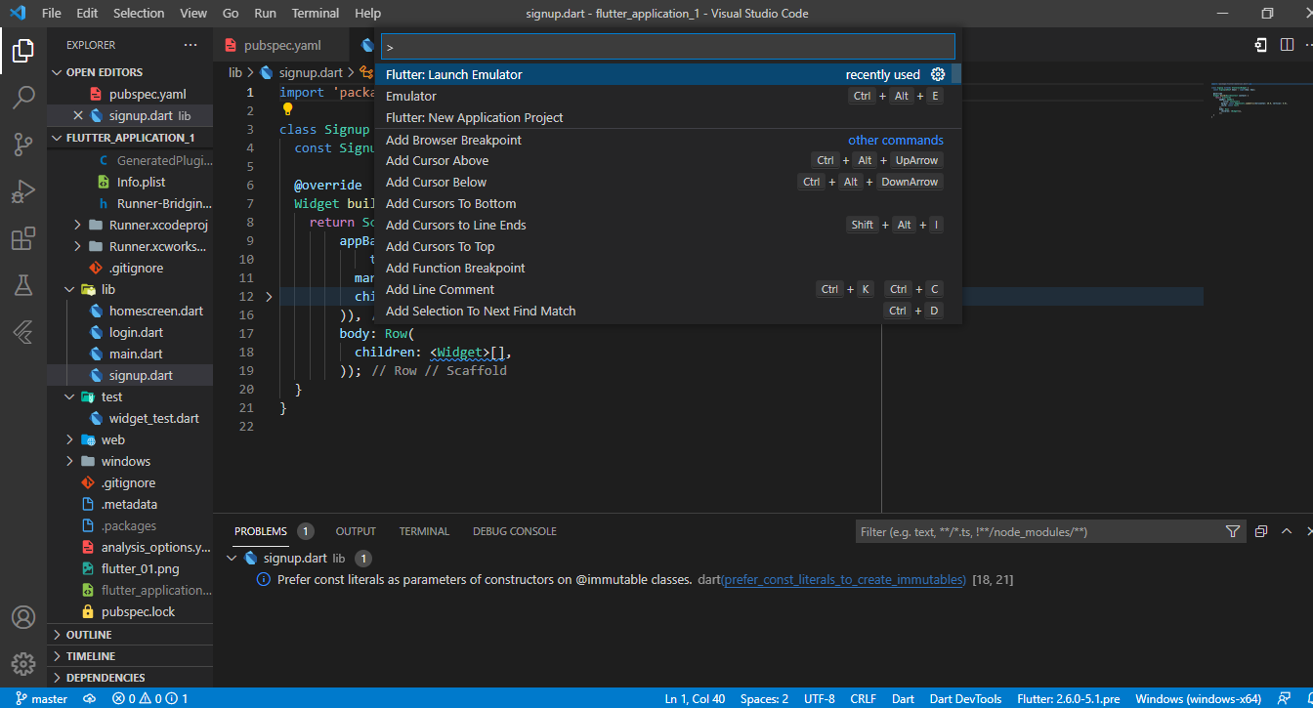The image size is (1313, 708).
Task: Open homescreen.dart in the explorer
Action: point(156,311)
